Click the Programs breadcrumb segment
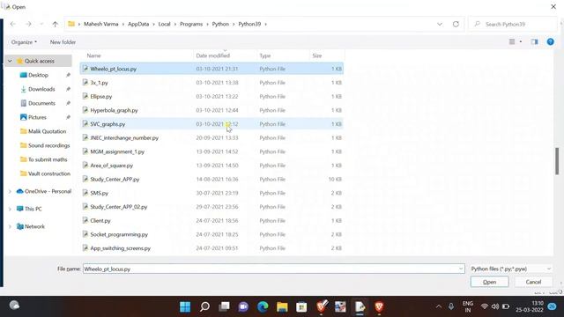Screen dimensions: 564x317 pos(191,24)
